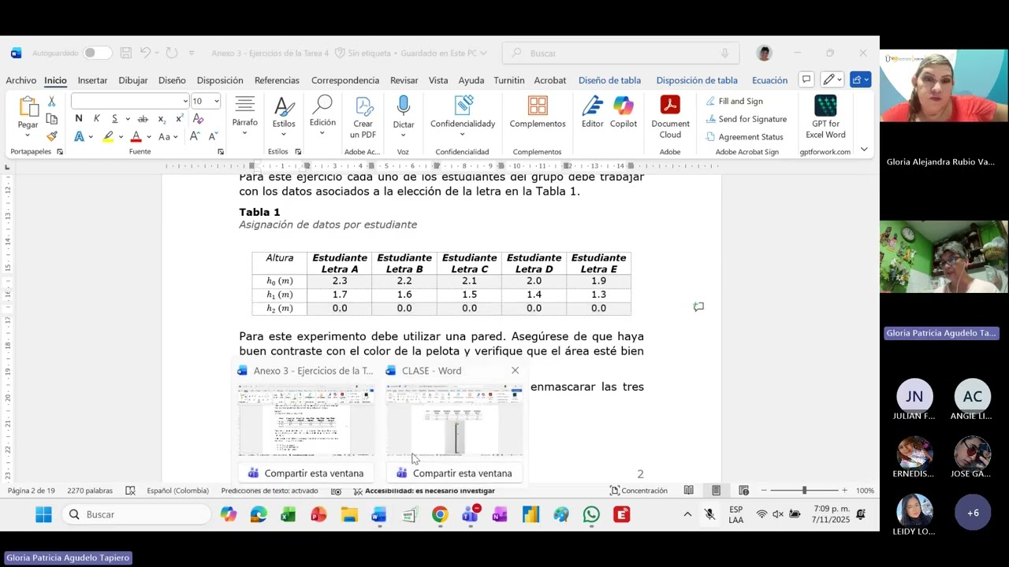Click Crear un PDF button
Image resolution: width=1009 pixels, height=567 pixels.
[x=363, y=117]
